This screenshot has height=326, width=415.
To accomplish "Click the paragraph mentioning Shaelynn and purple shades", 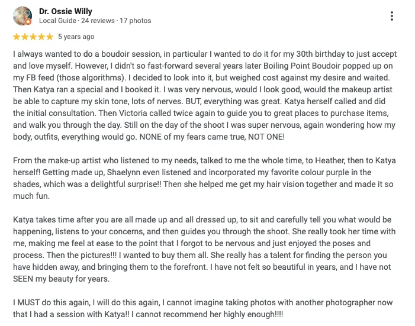I will (x=201, y=177).
